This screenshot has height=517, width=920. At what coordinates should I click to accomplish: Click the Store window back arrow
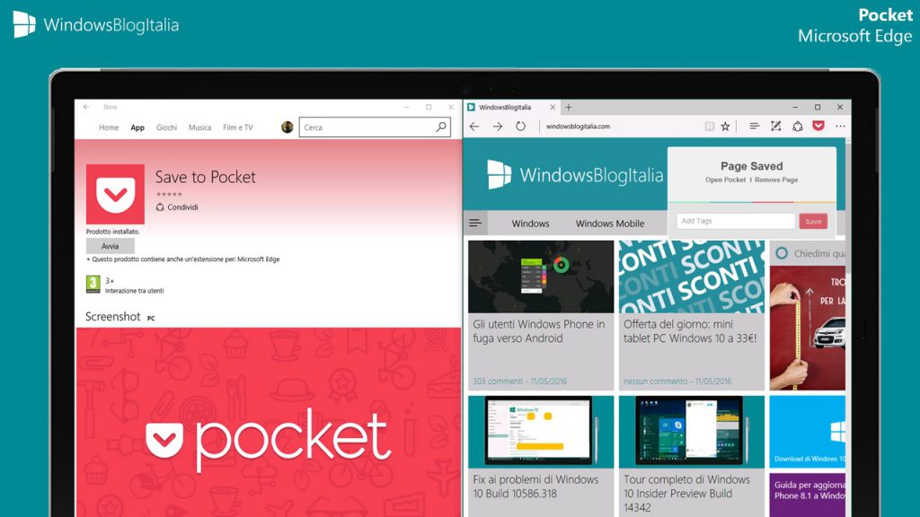(x=86, y=108)
